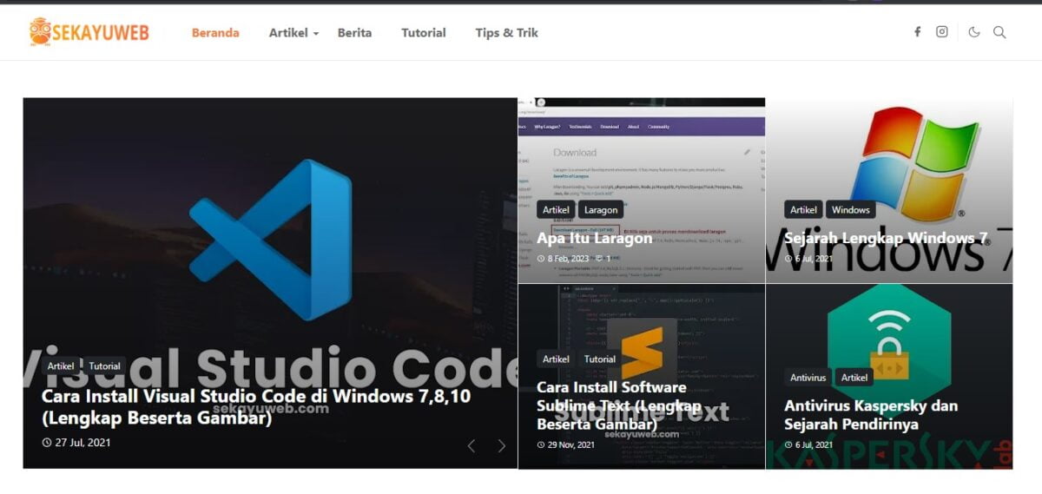Open Sejarah Lengkap Windows 7 article
Image resolution: width=1042 pixels, height=494 pixels.
(886, 238)
